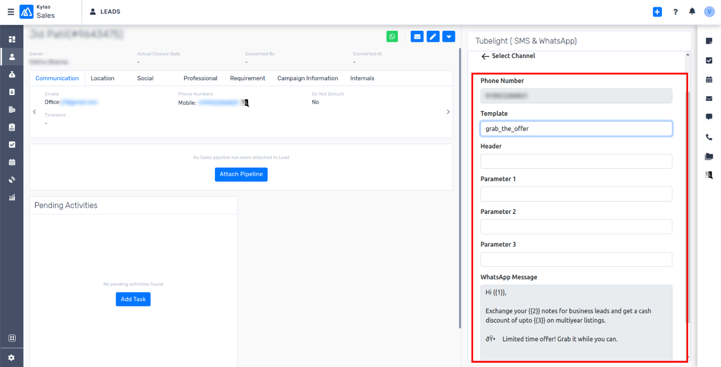Click the Parameter 1 input field
This screenshot has height=367, width=721.
tap(576, 194)
